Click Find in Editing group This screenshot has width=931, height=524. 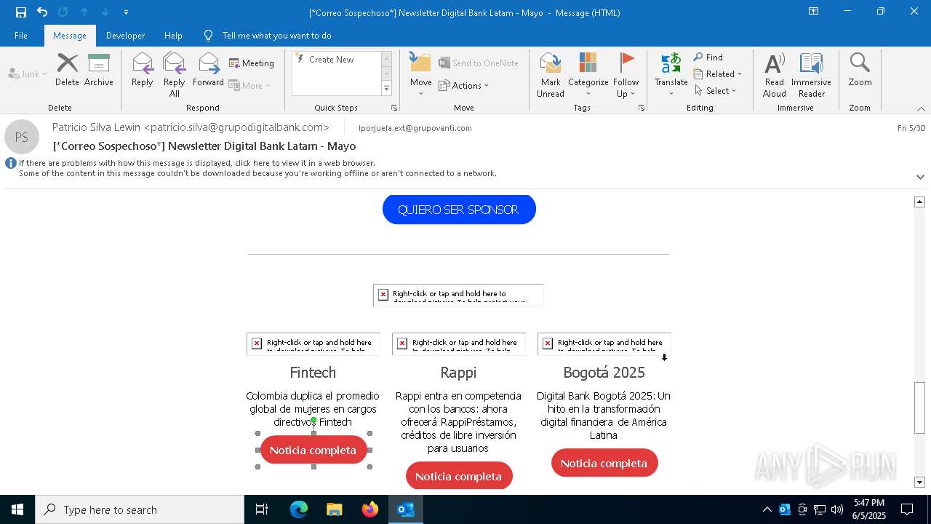(708, 57)
